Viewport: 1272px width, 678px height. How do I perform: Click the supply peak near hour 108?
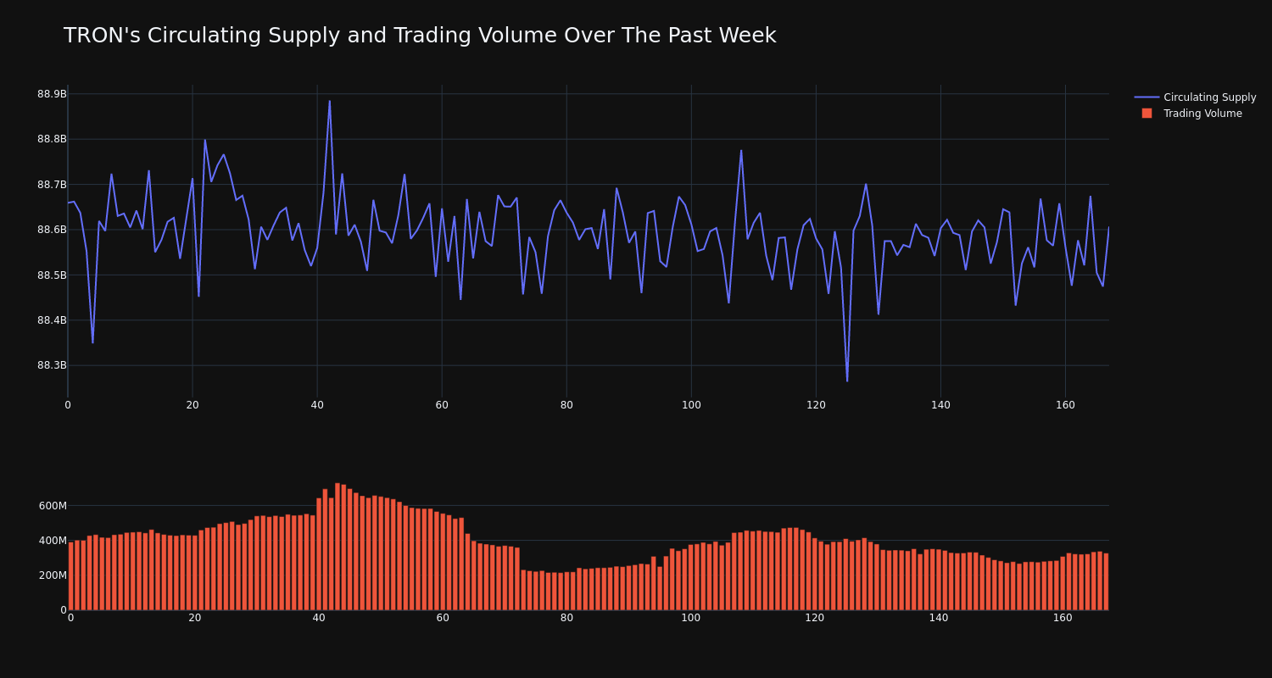point(741,151)
